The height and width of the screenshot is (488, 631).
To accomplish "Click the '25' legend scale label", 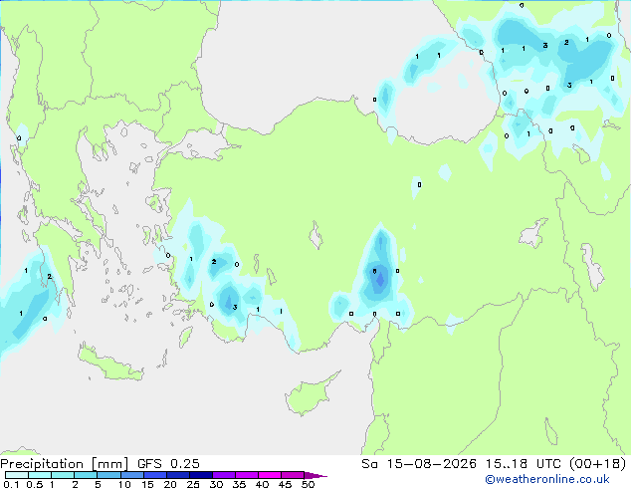I will (193, 484).
